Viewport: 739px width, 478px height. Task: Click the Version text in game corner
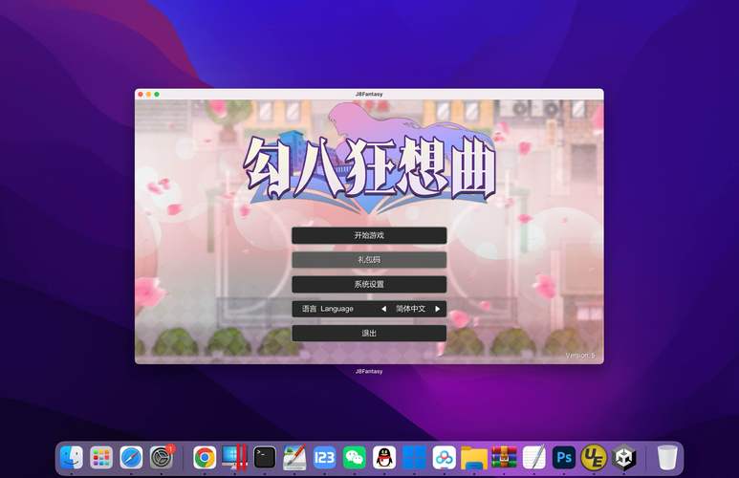[x=580, y=356]
